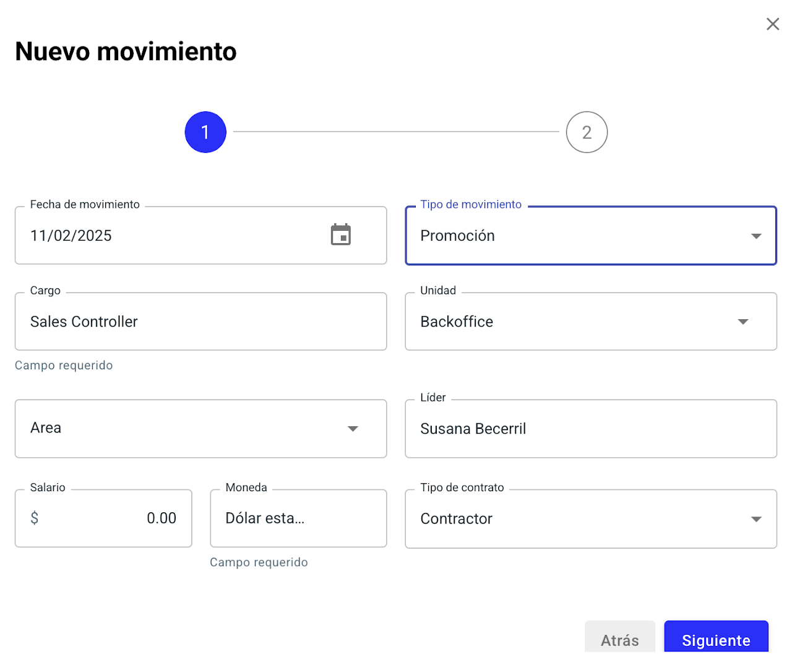This screenshot has width=792, height=662.
Task: Expand the Backoffice unit selector
Action: (569, 322)
